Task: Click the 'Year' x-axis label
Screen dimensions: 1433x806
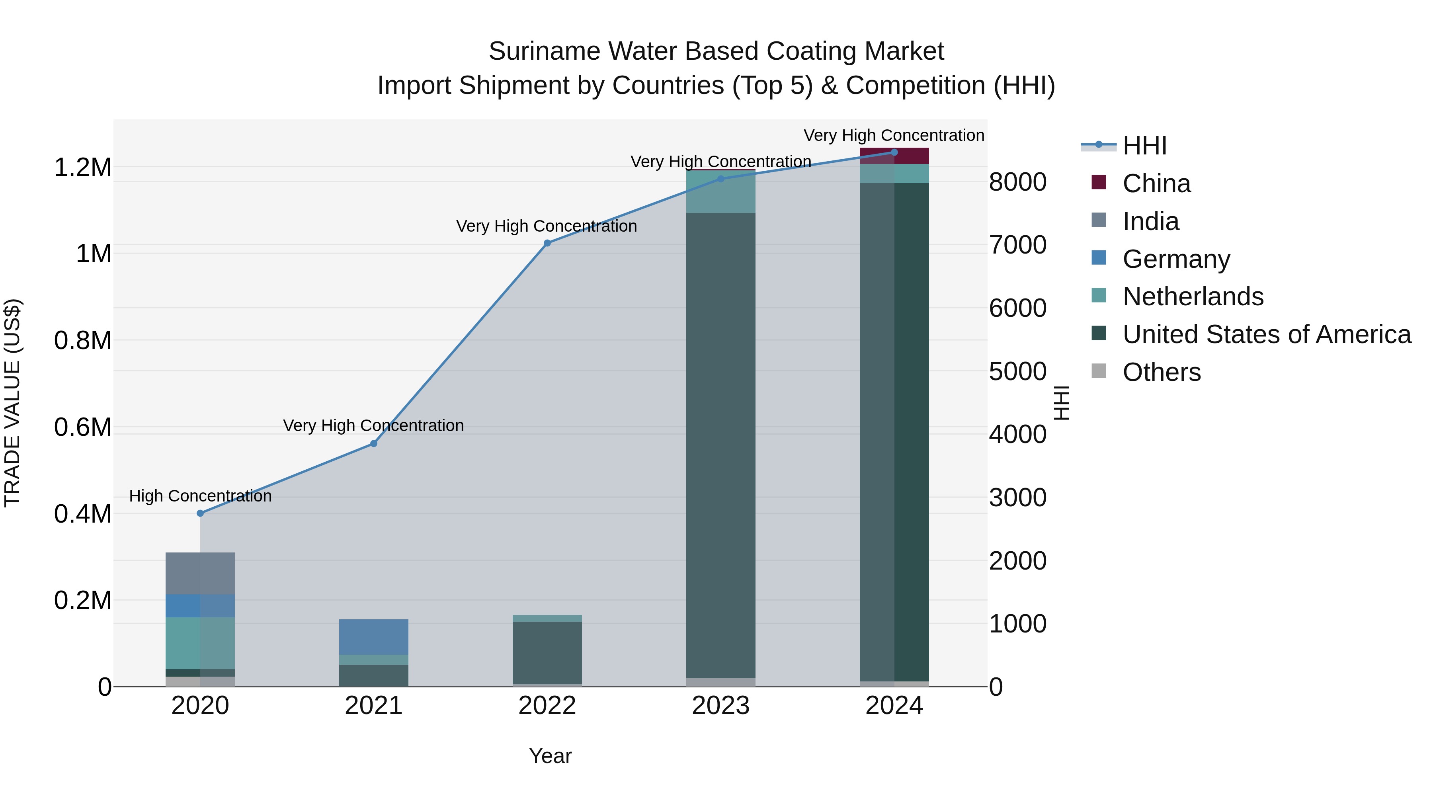Action: pos(550,756)
